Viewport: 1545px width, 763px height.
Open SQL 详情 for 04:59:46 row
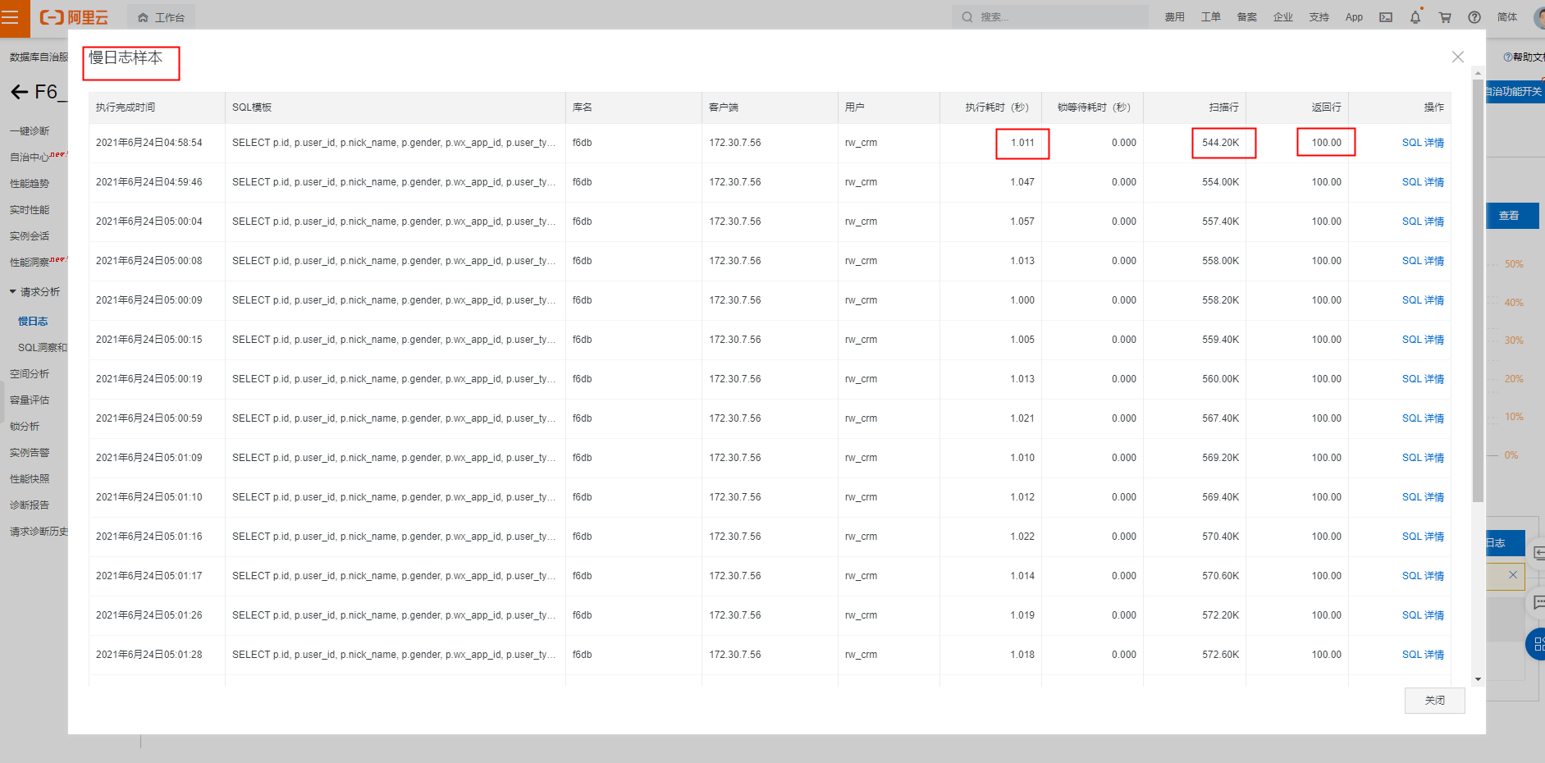tap(1423, 182)
